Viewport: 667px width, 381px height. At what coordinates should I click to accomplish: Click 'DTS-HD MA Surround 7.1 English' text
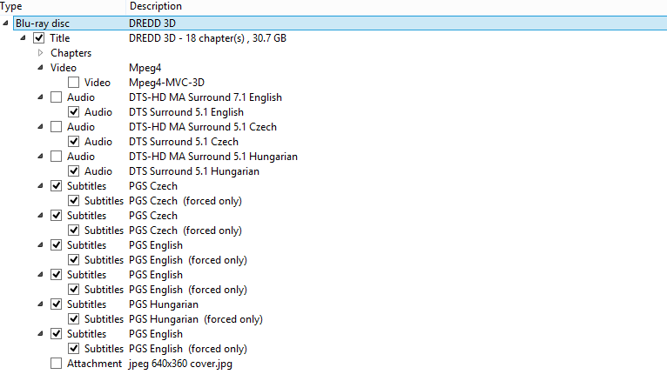pyautogui.click(x=205, y=97)
